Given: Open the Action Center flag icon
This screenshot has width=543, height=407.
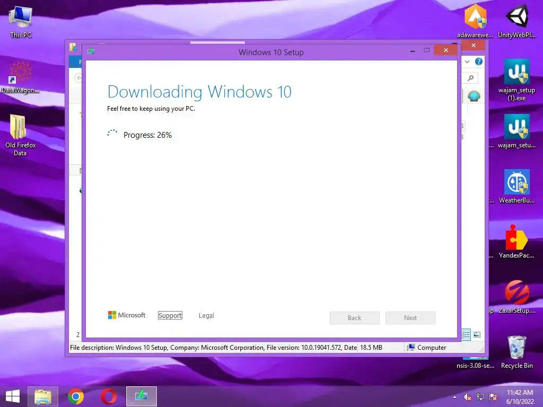Looking at the screenshot, I should (x=493, y=397).
